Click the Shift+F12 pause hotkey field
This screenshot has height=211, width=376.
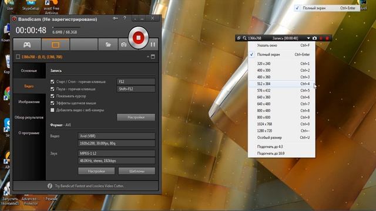[x=136, y=89]
